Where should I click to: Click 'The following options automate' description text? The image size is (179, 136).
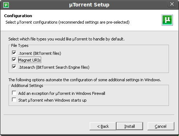coord(85,80)
